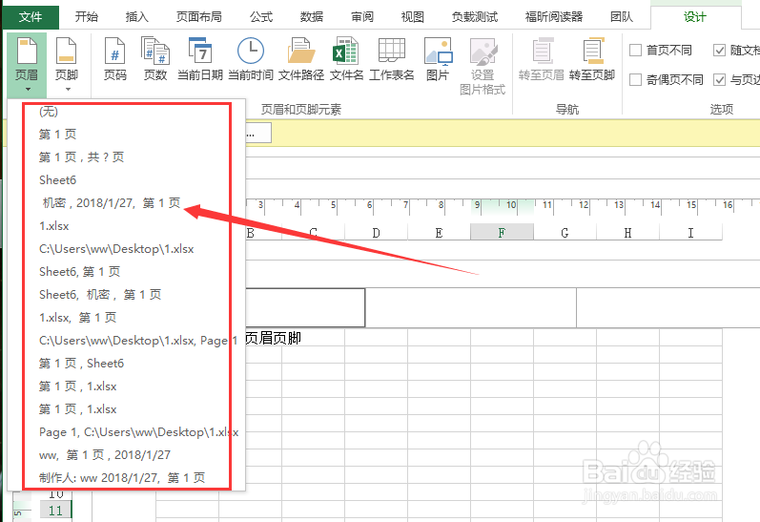
Task: Enable 奇偶页不同 checkbox
Action: click(635, 79)
